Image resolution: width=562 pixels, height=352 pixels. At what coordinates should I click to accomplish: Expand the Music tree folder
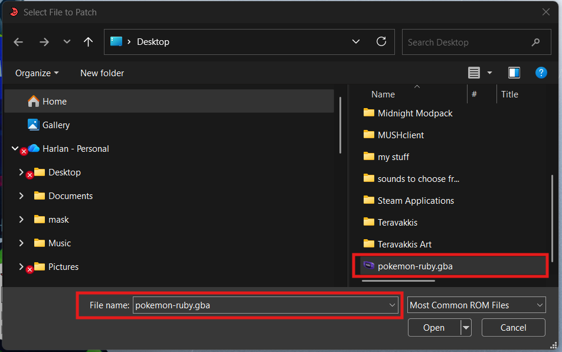tap(21, 243)
